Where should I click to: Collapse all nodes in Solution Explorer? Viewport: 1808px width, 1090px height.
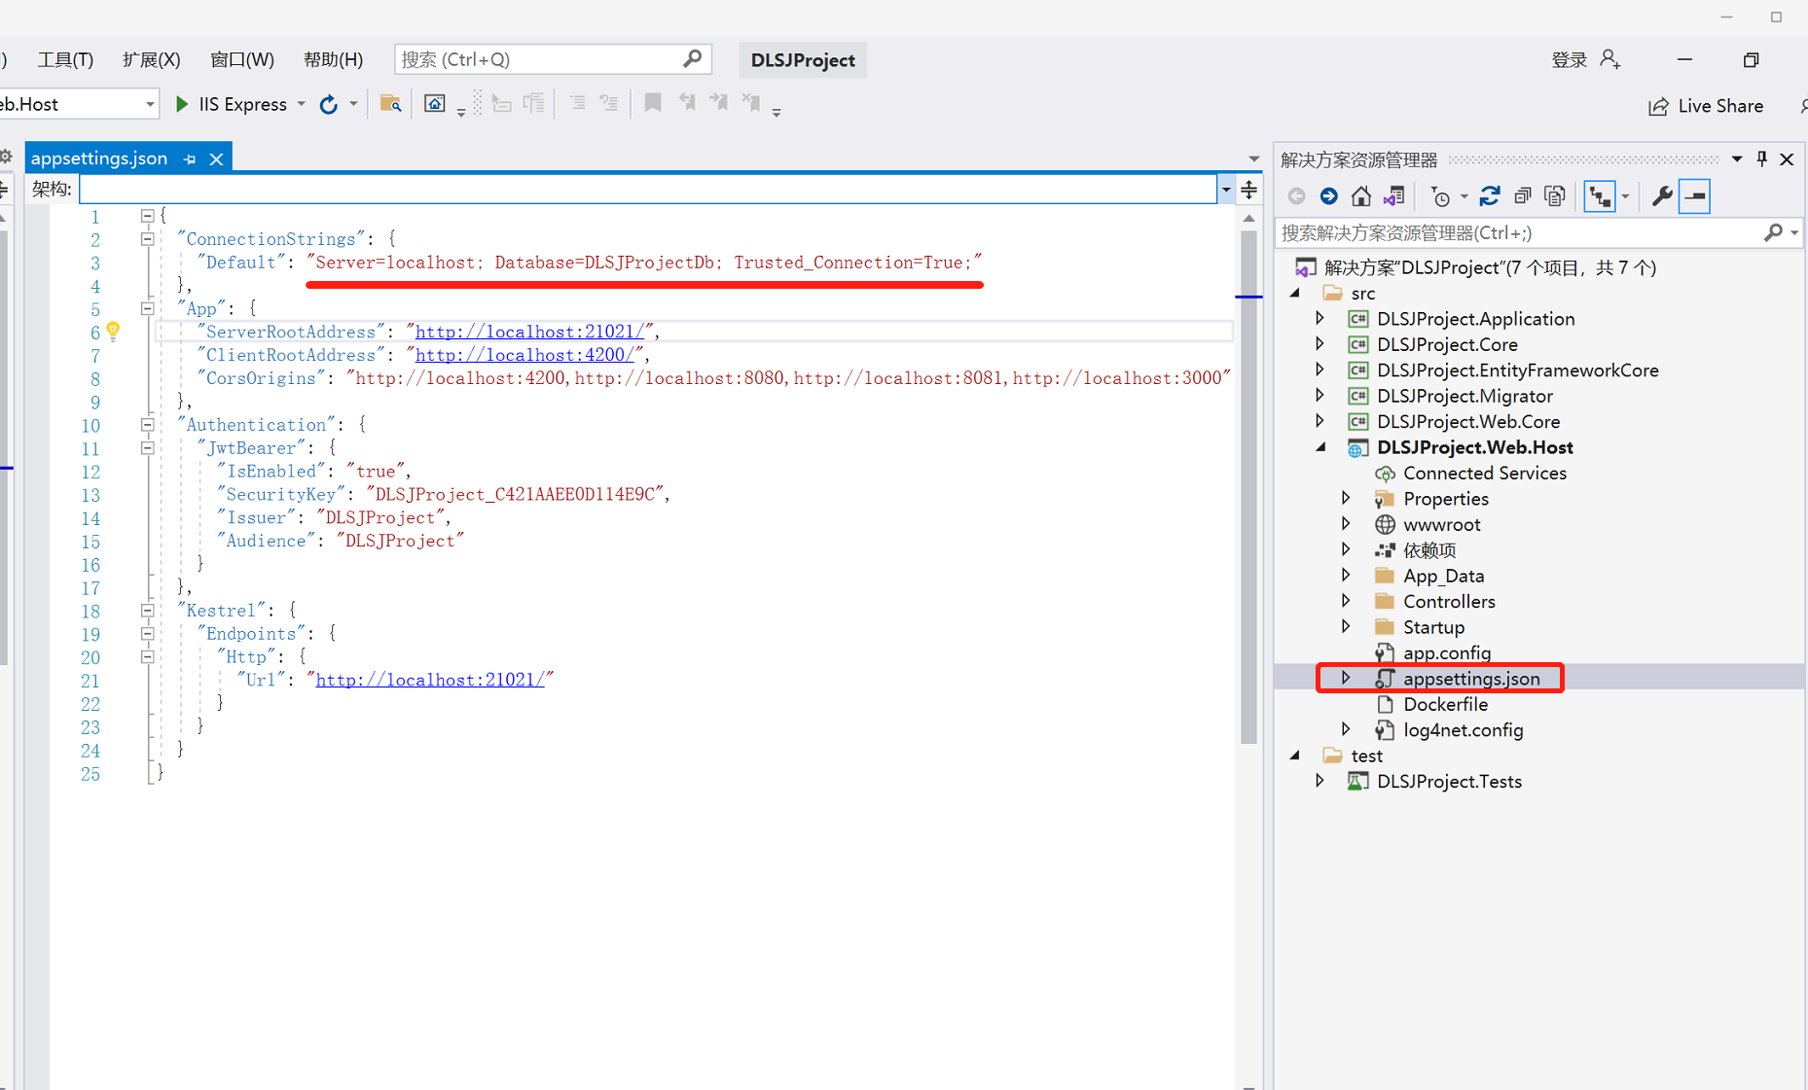pos(1523,195)
